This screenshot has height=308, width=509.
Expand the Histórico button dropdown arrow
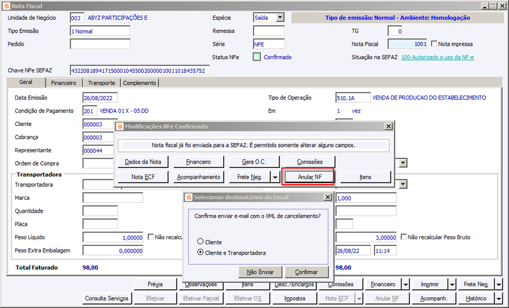tap(499, 298)
